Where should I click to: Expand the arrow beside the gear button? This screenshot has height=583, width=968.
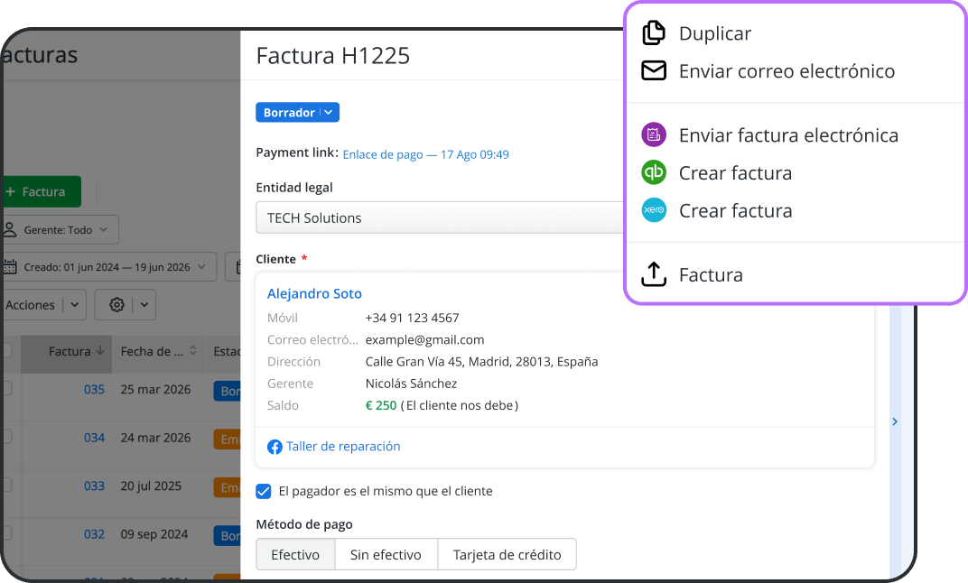pos(144,305)
